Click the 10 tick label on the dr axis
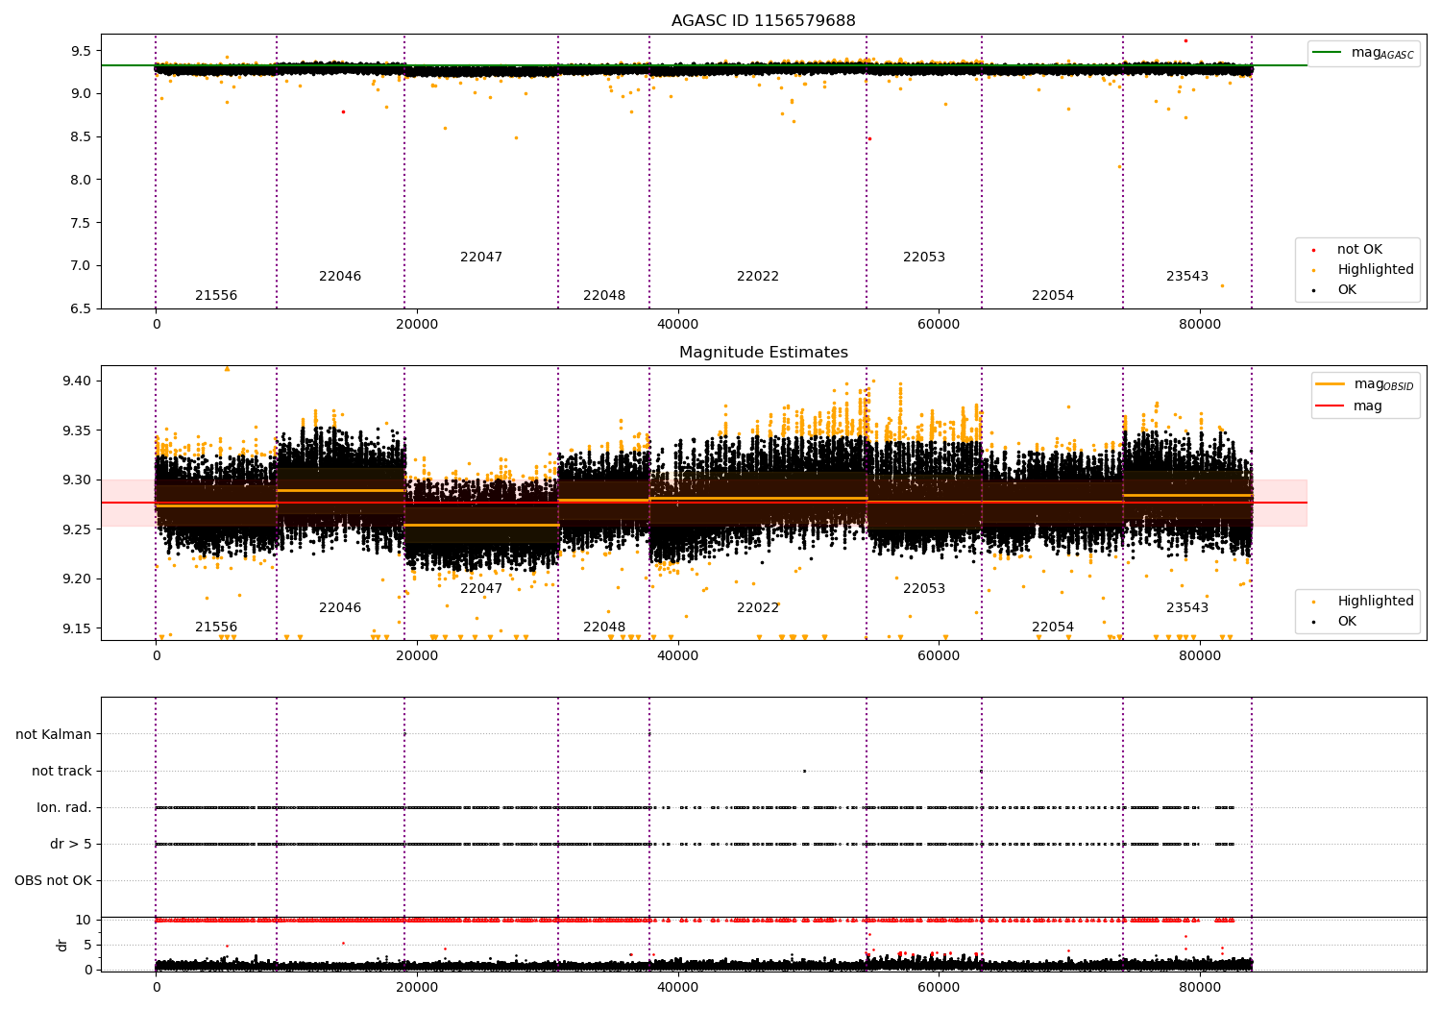This screenshot has width=1441, height=1009. coord(84,920)
